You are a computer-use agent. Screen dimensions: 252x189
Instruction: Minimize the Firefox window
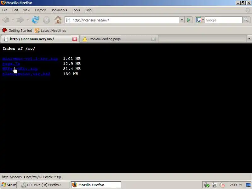click(238, 3)
